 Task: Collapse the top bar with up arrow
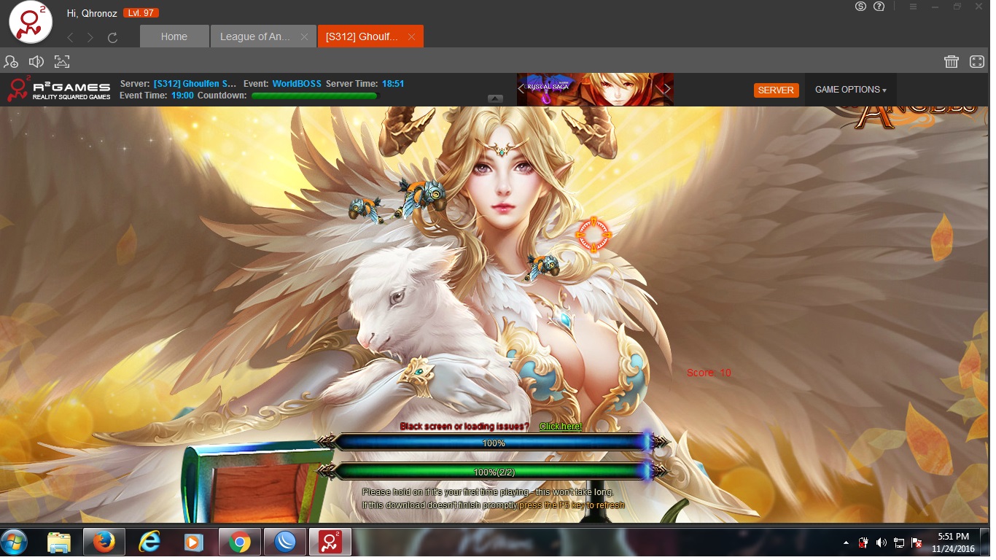[x=495, y=98]
